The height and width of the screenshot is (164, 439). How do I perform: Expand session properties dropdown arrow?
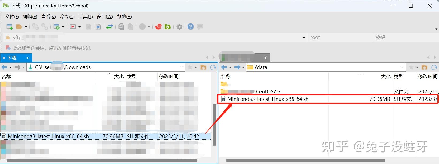pos(63,27)
